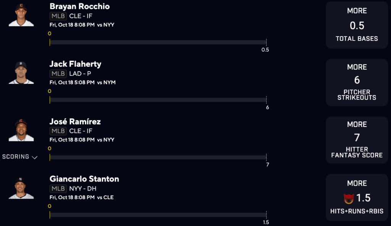The width and height of the screenshot is (391, 226).
Task: Click José Ramírez's fantasy score progress bar
Action: 158,157
